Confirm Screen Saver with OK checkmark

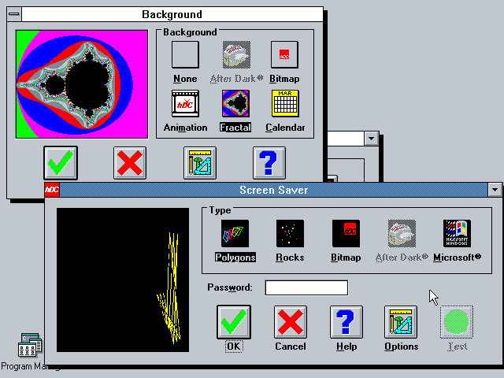234,322
